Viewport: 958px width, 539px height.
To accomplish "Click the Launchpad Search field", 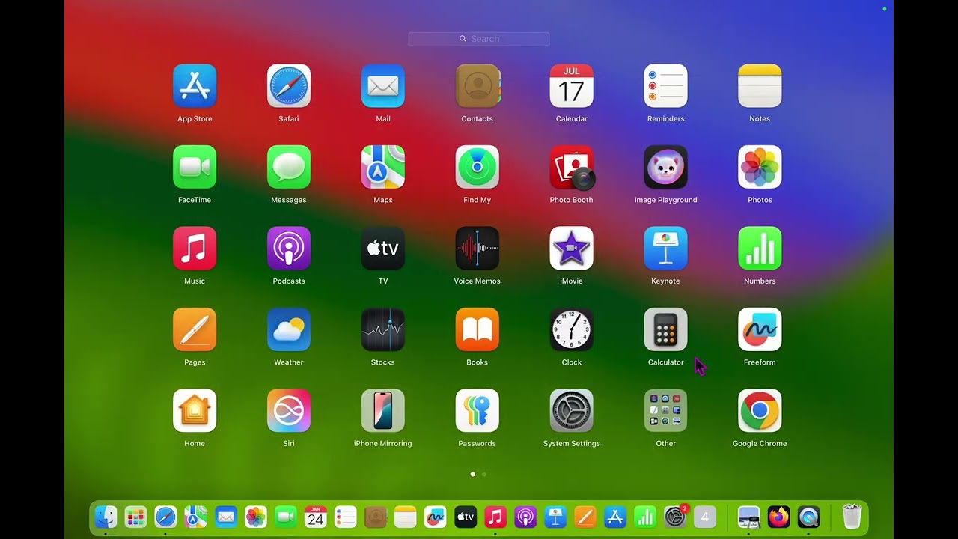I will (479, 39).
